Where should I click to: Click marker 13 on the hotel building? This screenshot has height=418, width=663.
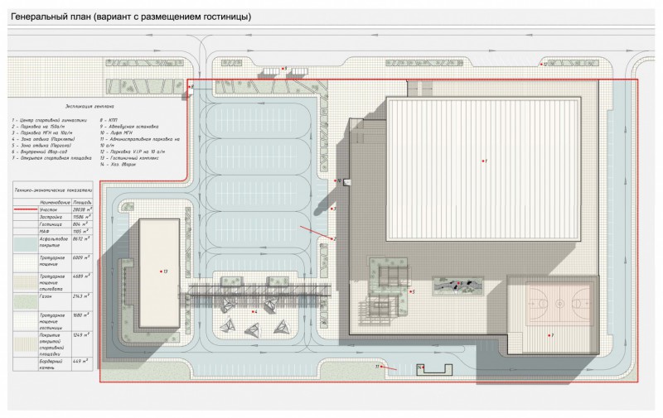click(x=163, y=271)
